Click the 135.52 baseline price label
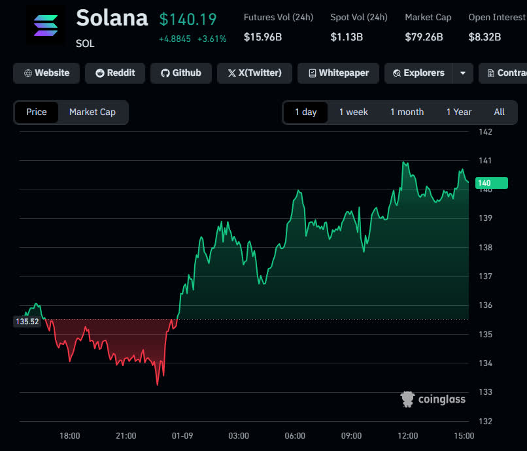Screen dimensions: 527x451 tap(27, 322)
